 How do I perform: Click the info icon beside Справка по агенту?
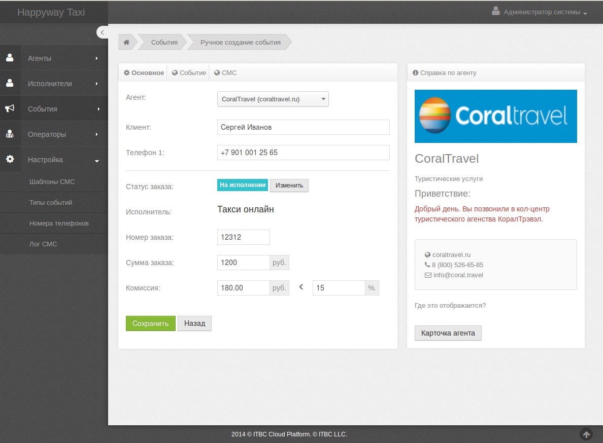point(415,72)
